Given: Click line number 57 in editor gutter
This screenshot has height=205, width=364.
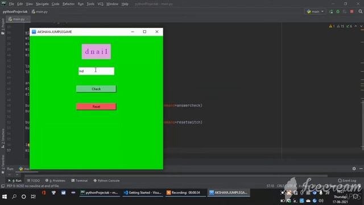Looking at the screenshot, I should tap(9, 150).
